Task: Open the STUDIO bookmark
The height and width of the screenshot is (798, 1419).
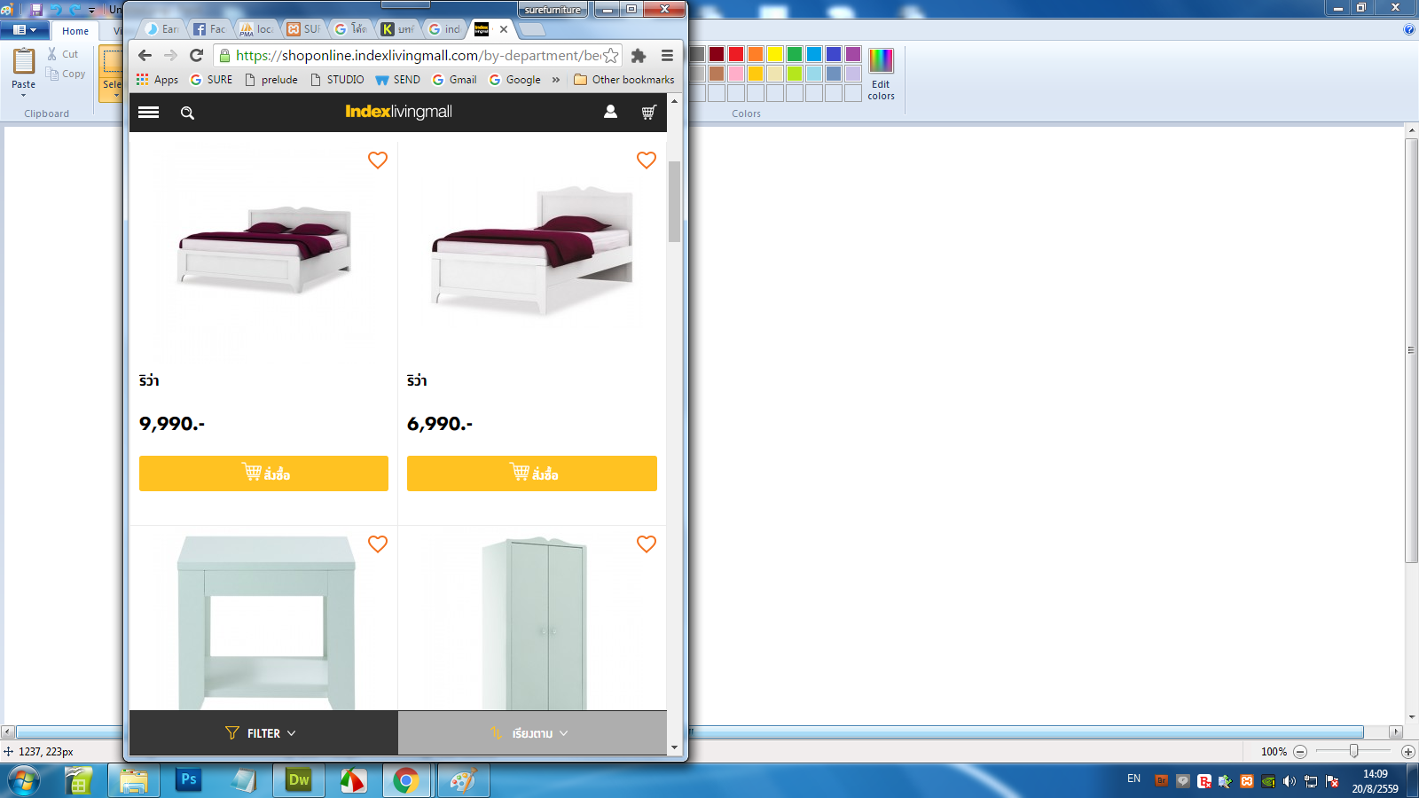Action: coord(337,80)
